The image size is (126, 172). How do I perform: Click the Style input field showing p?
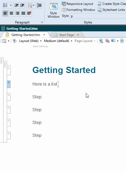pos(98,16)
